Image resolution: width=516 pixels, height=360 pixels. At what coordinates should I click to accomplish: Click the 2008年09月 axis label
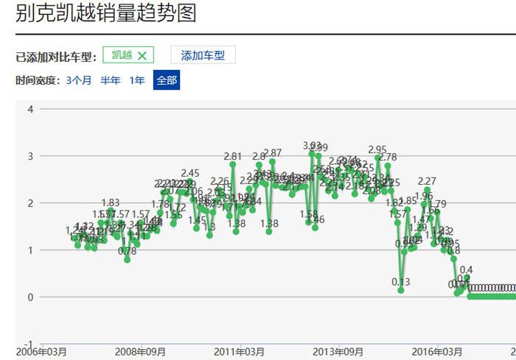140,352
